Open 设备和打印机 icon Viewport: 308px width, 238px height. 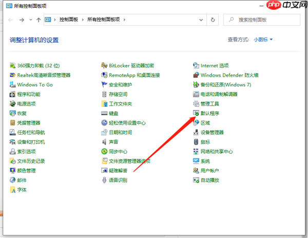[12, 142]
